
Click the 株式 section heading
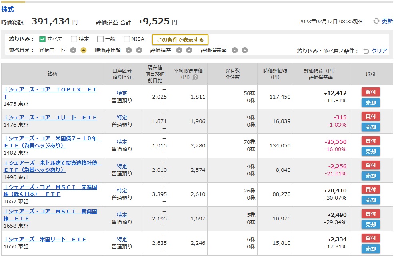point(7,9)
